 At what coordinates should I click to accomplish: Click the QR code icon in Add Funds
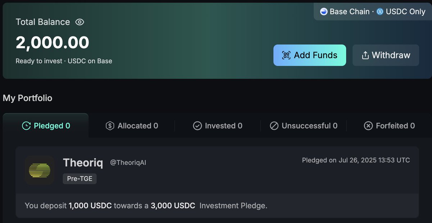tap(286, 55)
